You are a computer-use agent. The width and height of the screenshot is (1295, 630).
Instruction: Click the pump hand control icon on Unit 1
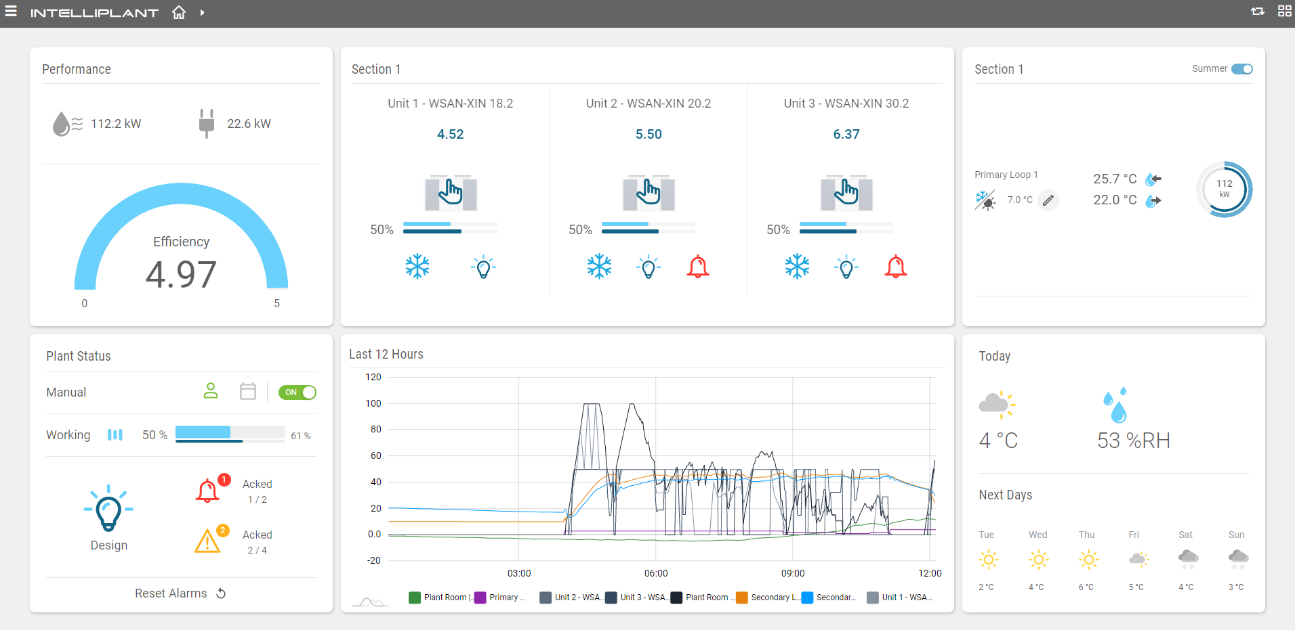pos(451,193)
